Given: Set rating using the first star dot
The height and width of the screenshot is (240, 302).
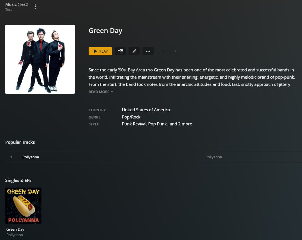Looking at the screenshot, I should click(x=159, y=51).
